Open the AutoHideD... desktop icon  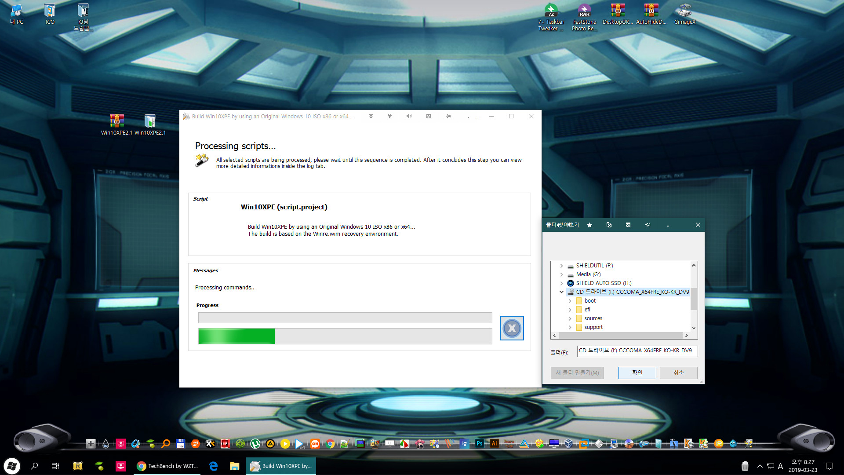(651, 14)
